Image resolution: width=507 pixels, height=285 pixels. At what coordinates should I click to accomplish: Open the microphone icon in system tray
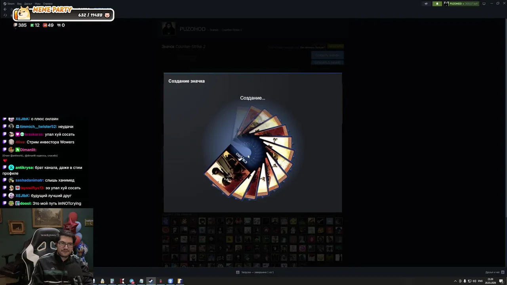(x=465, y=281)
